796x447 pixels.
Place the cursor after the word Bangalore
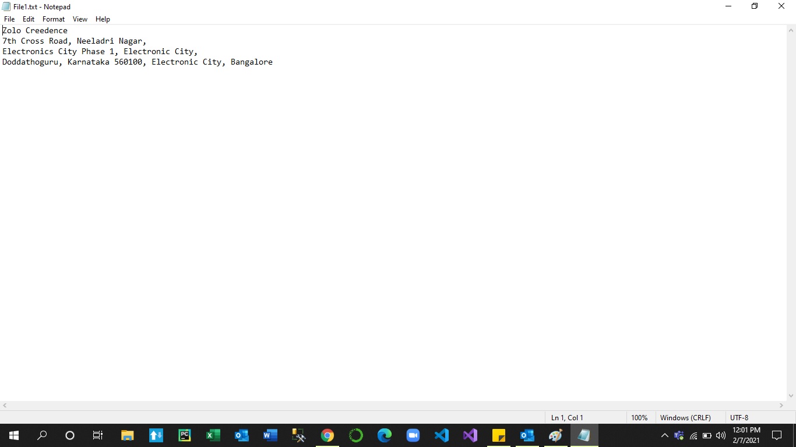coord(273,62)
